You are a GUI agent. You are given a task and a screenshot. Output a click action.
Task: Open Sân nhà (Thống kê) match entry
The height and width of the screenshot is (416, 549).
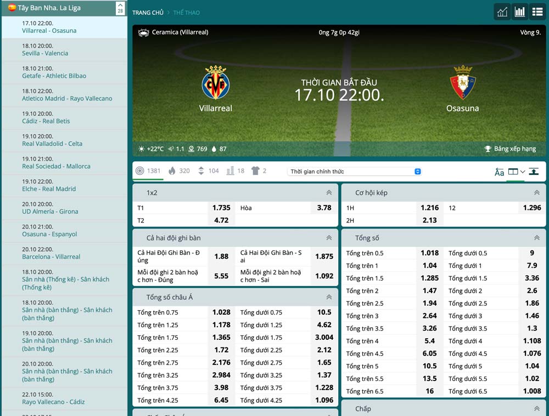64,280
